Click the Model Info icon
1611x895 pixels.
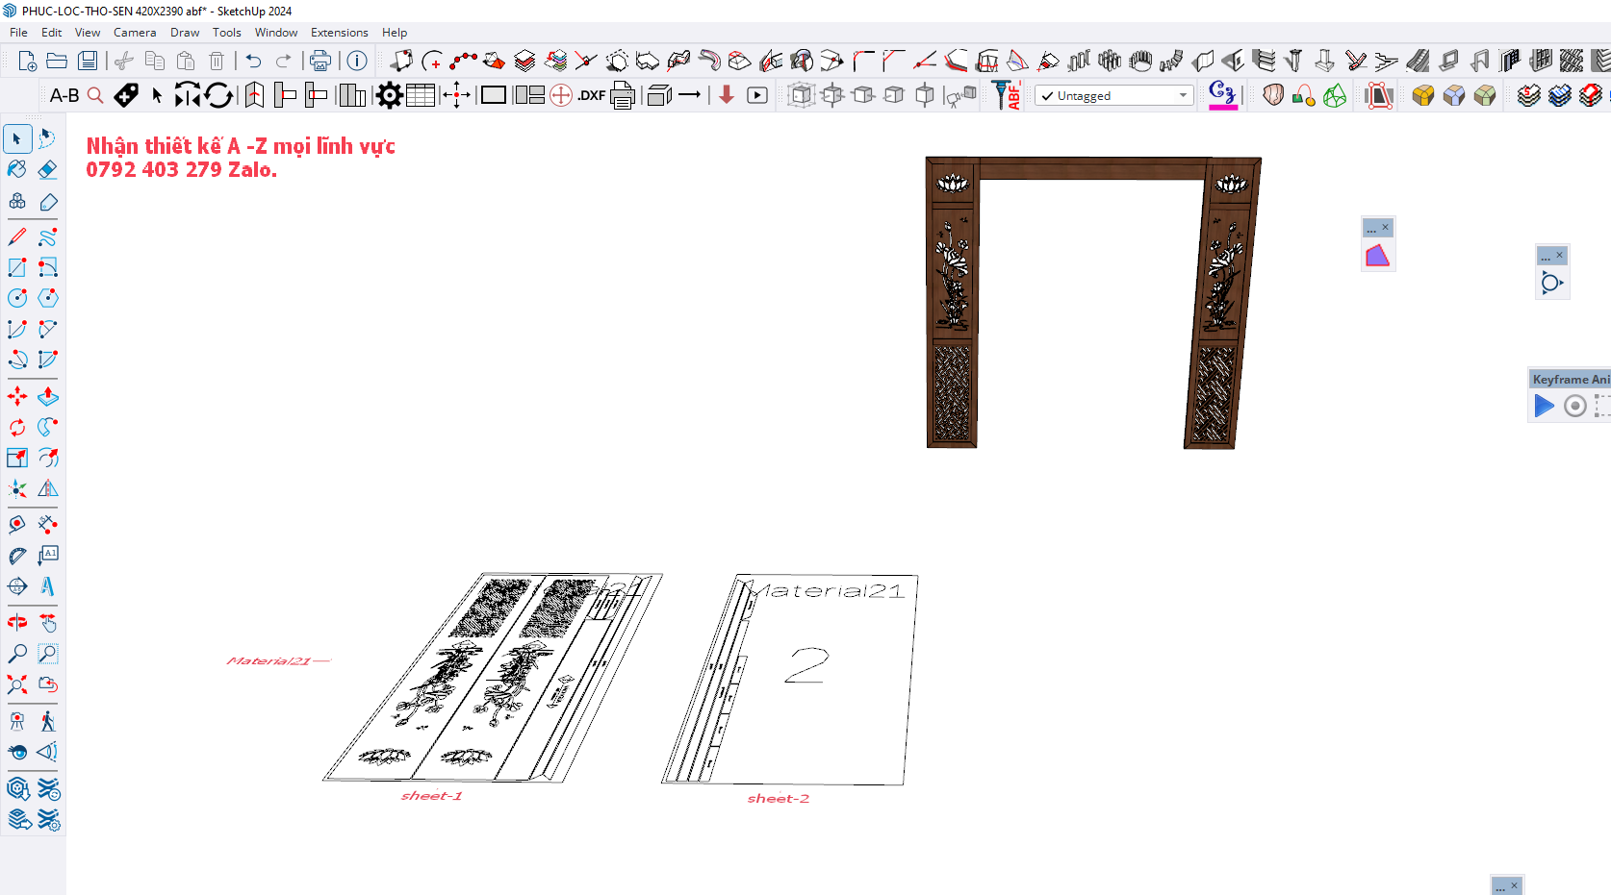click(357, 62)
